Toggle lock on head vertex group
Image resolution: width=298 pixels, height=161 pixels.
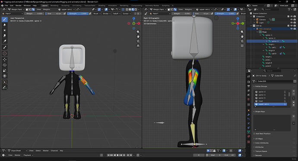coord(285,101)
